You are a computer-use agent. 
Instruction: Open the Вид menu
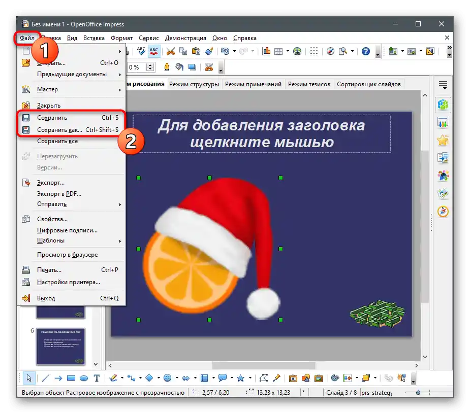[x=72, y=38]
